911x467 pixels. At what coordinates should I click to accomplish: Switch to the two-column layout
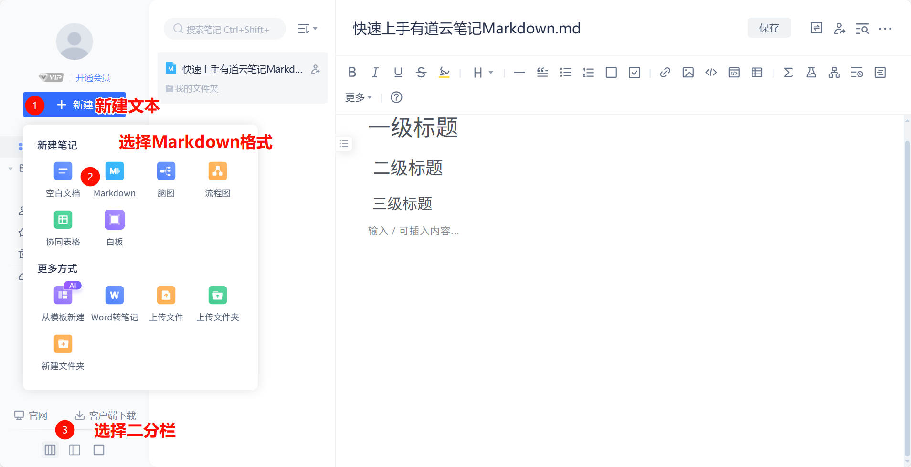click(x=74, y=450)
